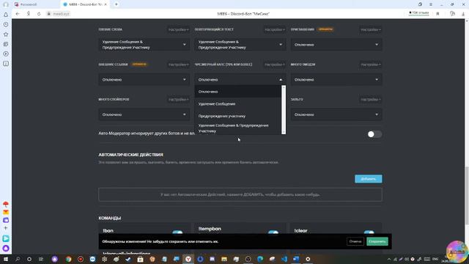Select 'Предупреждение участнику' option in list
The image size is (469, 264).
[237, 116]
